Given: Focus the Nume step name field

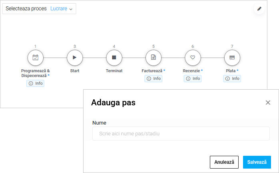Looking at the screenshot, I should 181,134.
